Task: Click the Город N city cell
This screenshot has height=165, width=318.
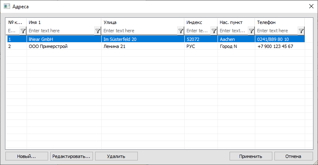Action: [236, 46]
